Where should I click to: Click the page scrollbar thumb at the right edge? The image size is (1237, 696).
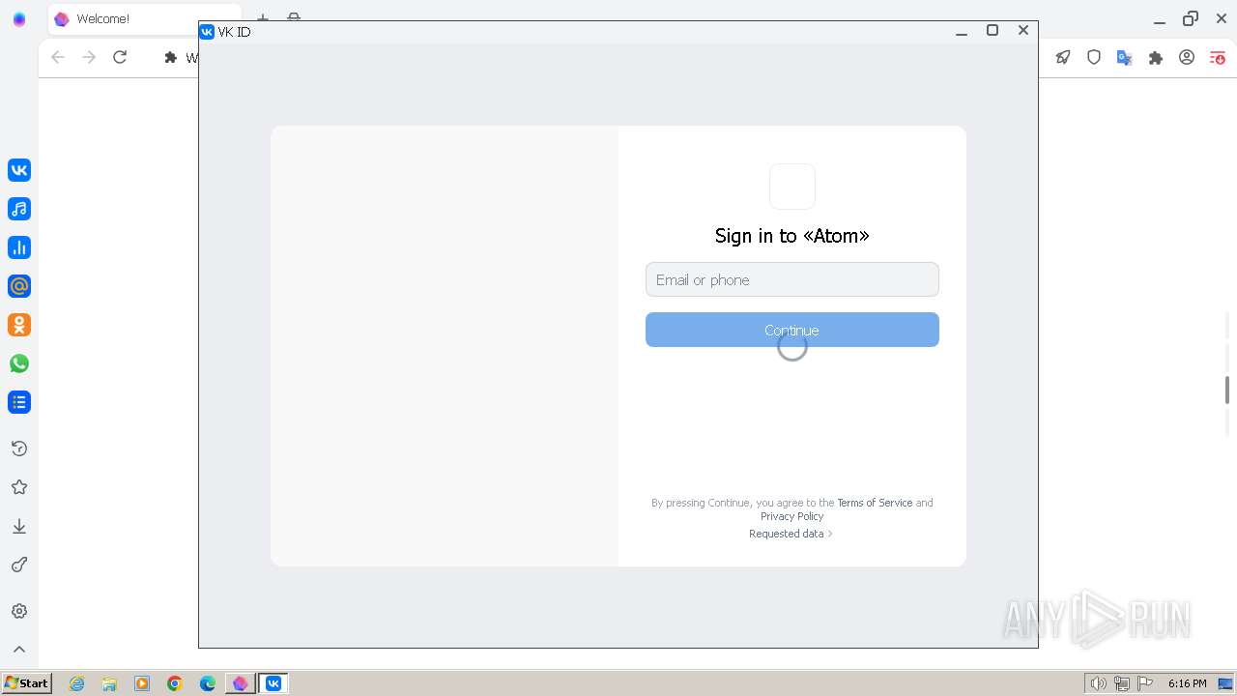pos(1227,390)
